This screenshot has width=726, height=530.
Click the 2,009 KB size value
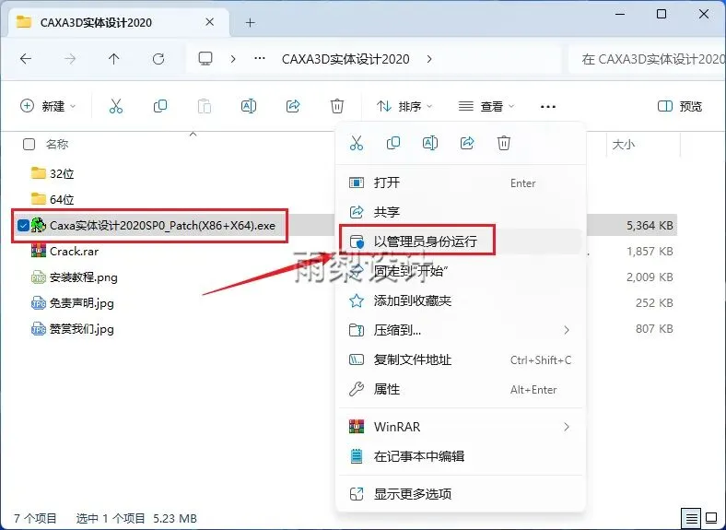[x=650, y=277]
